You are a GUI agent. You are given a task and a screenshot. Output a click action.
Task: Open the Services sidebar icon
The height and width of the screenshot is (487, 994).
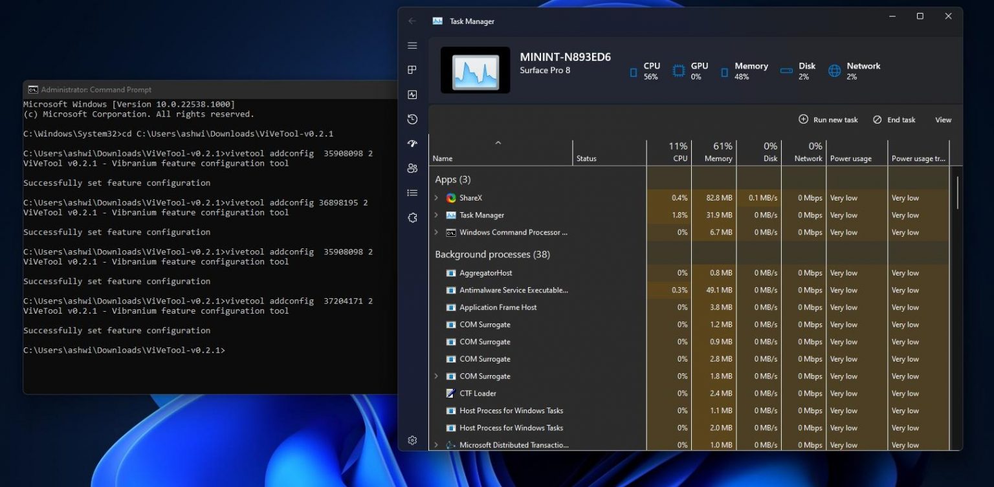412,218
